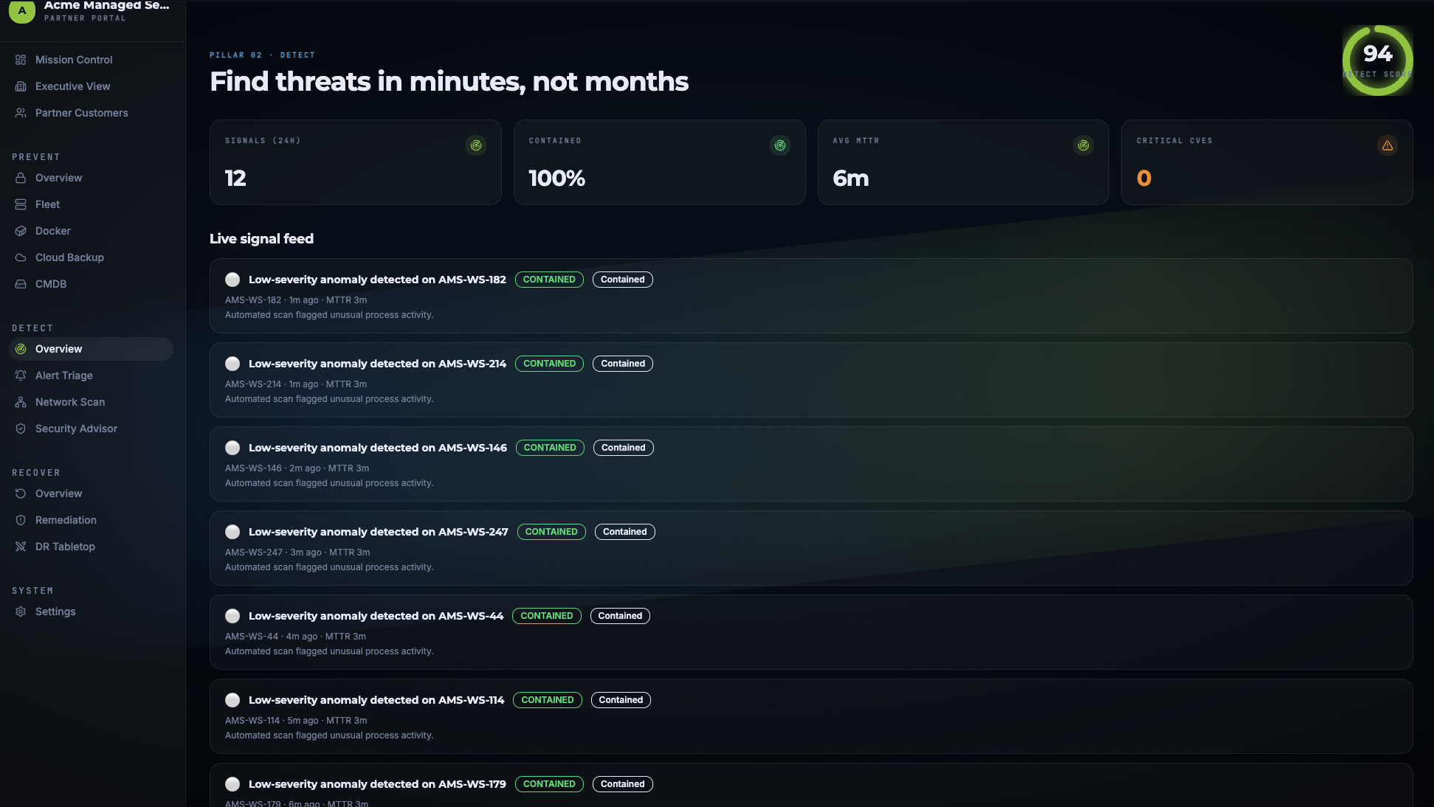1434x807 pixels.
Task: Click the bell icon for Alert Triage
Action: [21, 375]
